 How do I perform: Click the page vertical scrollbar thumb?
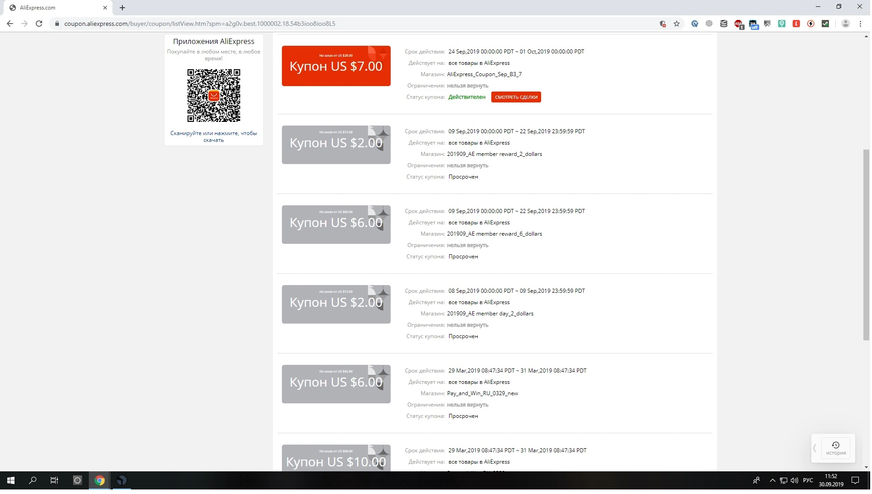pos(866,245)
